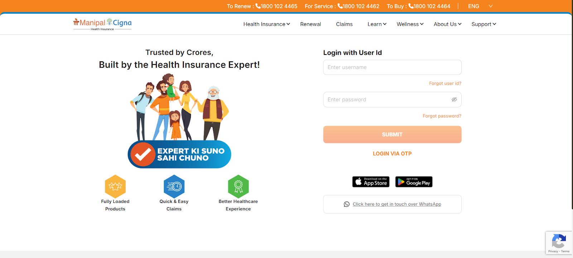Toggle password visibility eye icon
Screen dimensions: 573x258
[x=454, y=100]
